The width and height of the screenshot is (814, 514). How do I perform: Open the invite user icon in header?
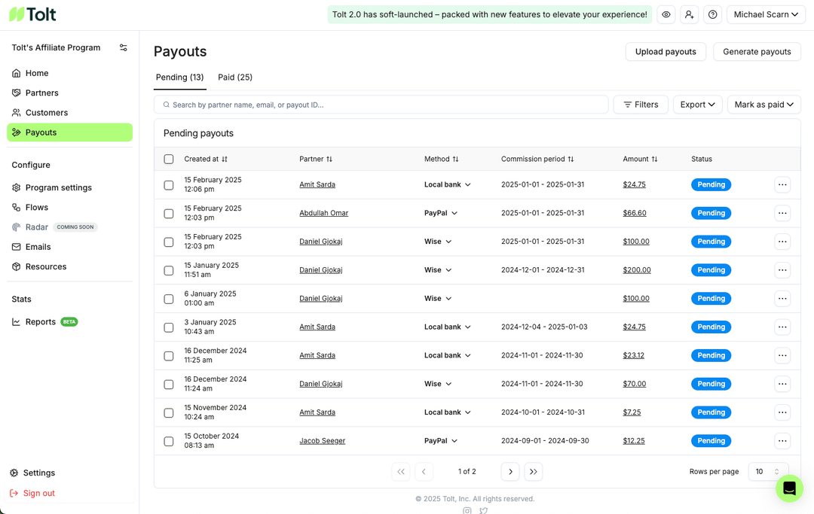pos(689,14)
